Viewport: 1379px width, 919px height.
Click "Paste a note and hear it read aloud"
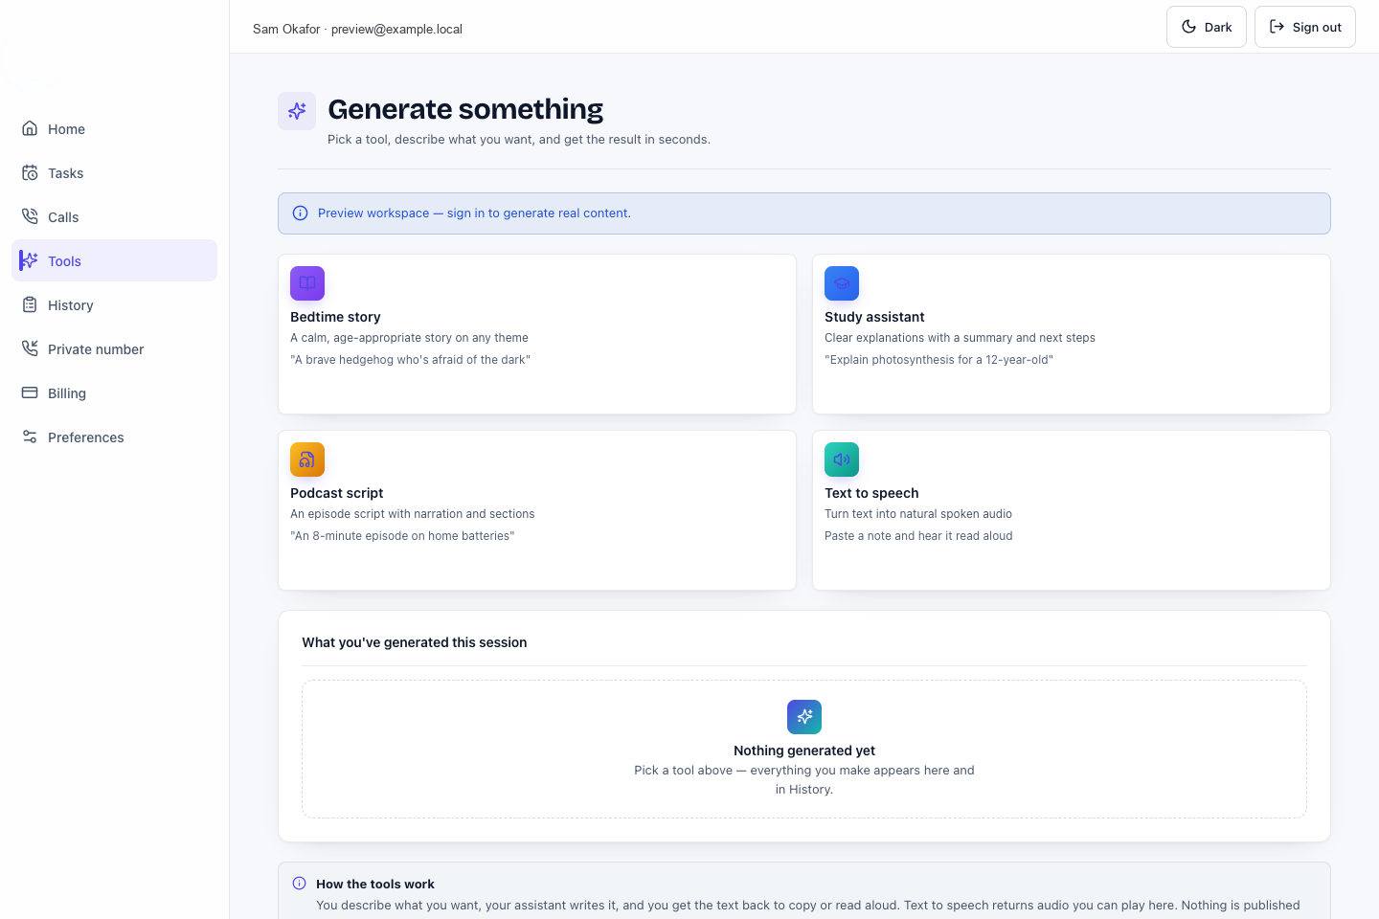918,536
